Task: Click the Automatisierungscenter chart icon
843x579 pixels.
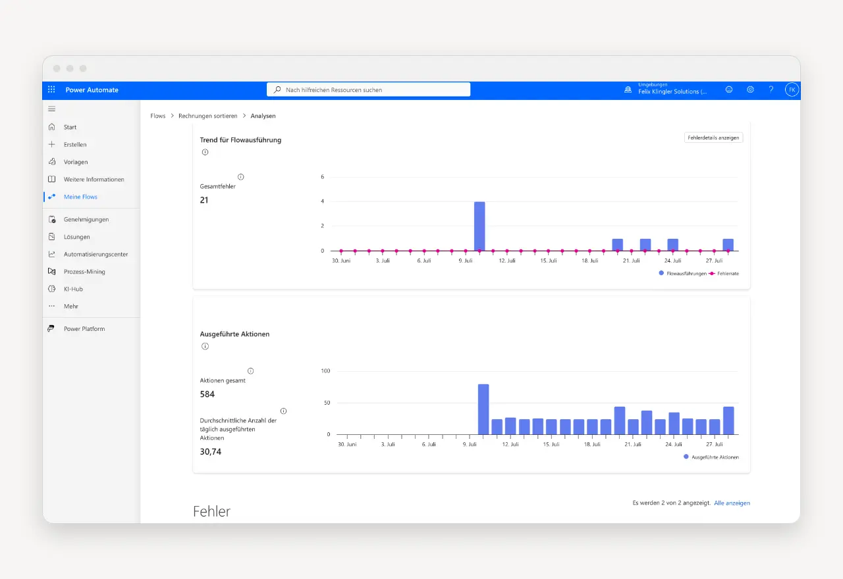Action: [51, 254]
